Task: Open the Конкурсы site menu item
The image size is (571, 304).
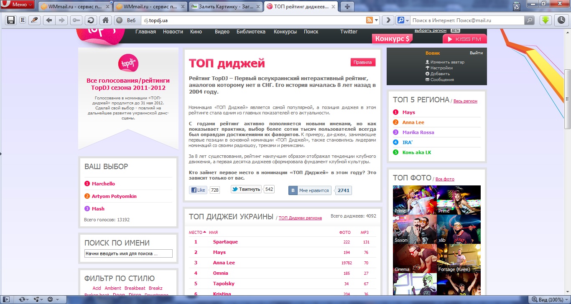Action: pyautogui.click(x=285, y=32)
